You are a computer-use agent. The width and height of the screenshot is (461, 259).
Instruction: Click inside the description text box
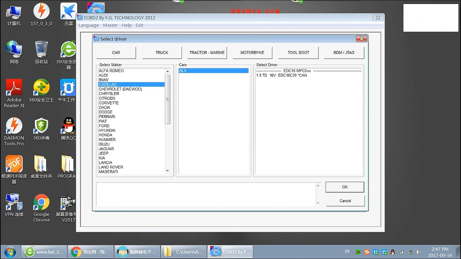206,194
